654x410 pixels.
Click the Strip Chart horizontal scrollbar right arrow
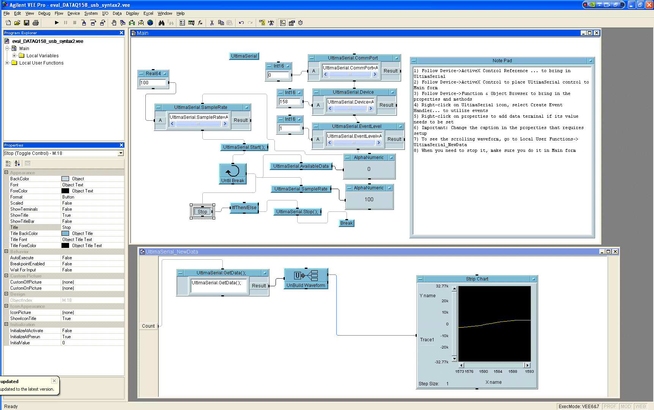pyautogui.click(x=527, y=365)
